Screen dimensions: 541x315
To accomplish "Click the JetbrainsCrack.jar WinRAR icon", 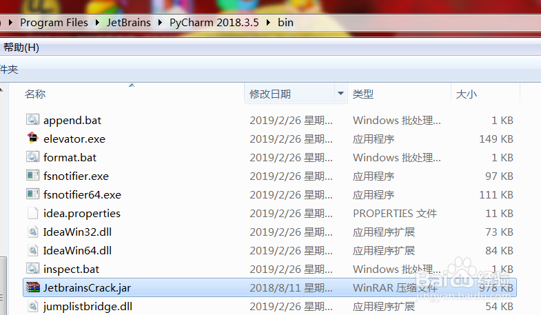I will (x=33, y=287).
